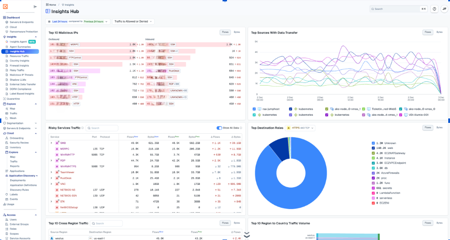Open the JF user avatar menu
Image resolution: width=450 pixels, height=240 pixels.
click(444, 9)
